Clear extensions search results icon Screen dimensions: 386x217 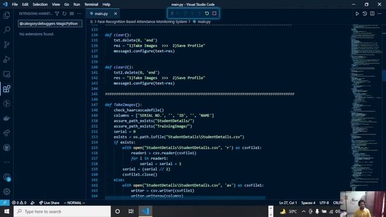pyautogui.click(x=72, y=13)
